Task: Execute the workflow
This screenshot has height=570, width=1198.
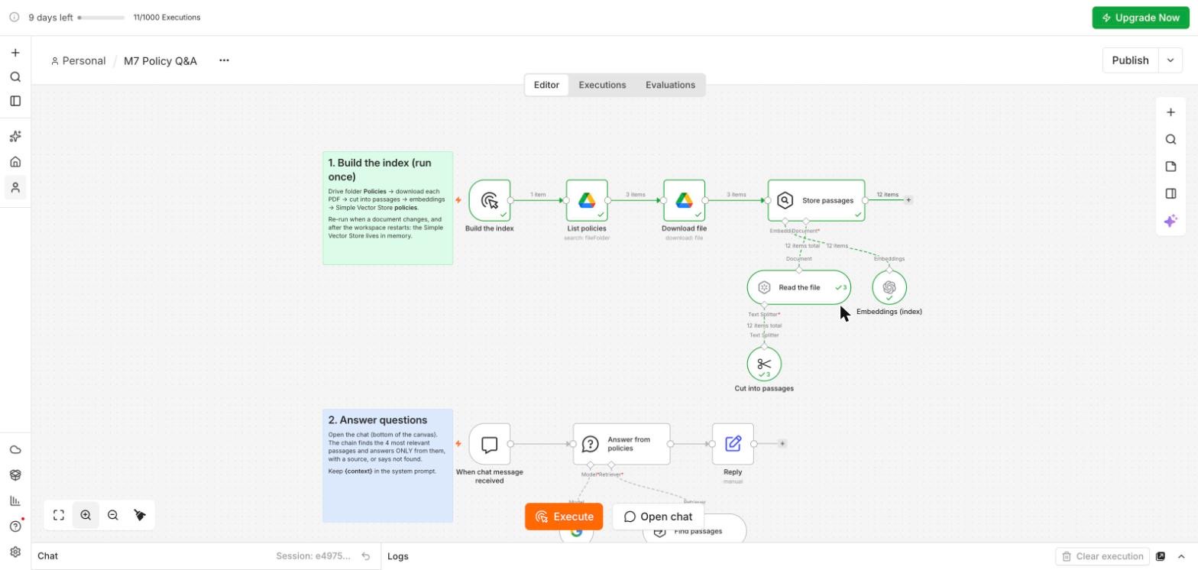Action: [x=564, y=517]
